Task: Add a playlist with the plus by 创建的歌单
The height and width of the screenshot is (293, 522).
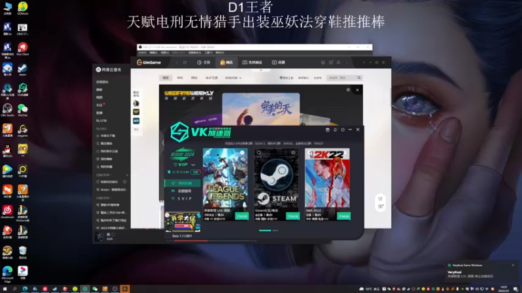Action: point(127,174)
